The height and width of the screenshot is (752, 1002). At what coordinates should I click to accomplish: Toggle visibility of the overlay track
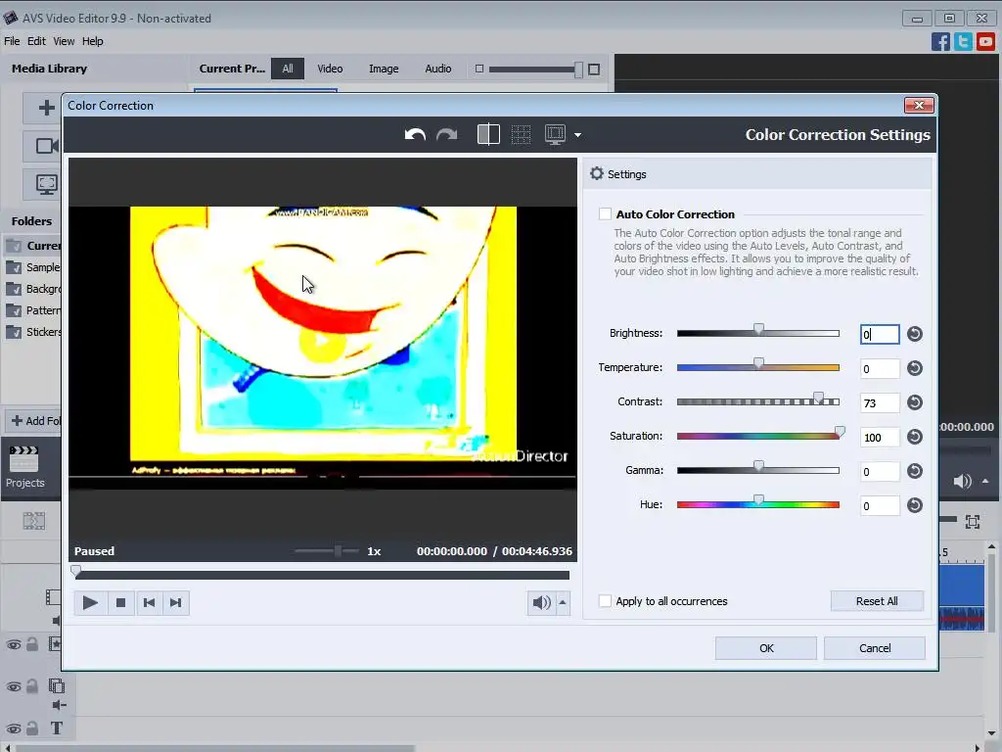(x=14, y=686)
